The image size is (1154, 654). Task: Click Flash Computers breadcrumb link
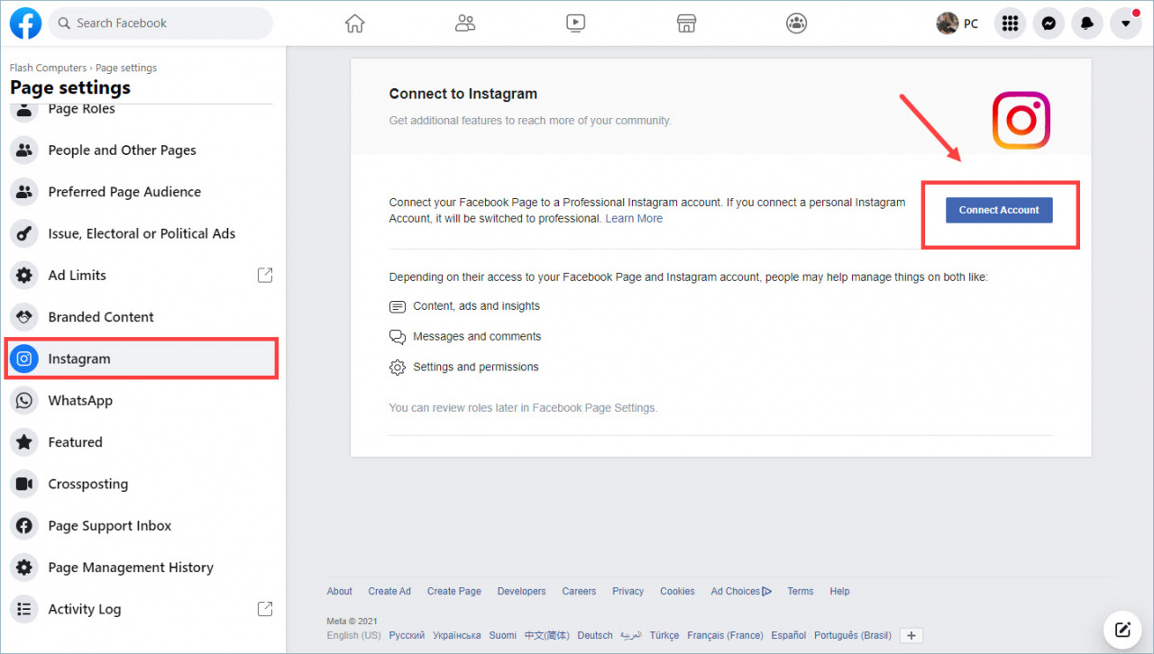pyautogui.click(x=48, y=68)
